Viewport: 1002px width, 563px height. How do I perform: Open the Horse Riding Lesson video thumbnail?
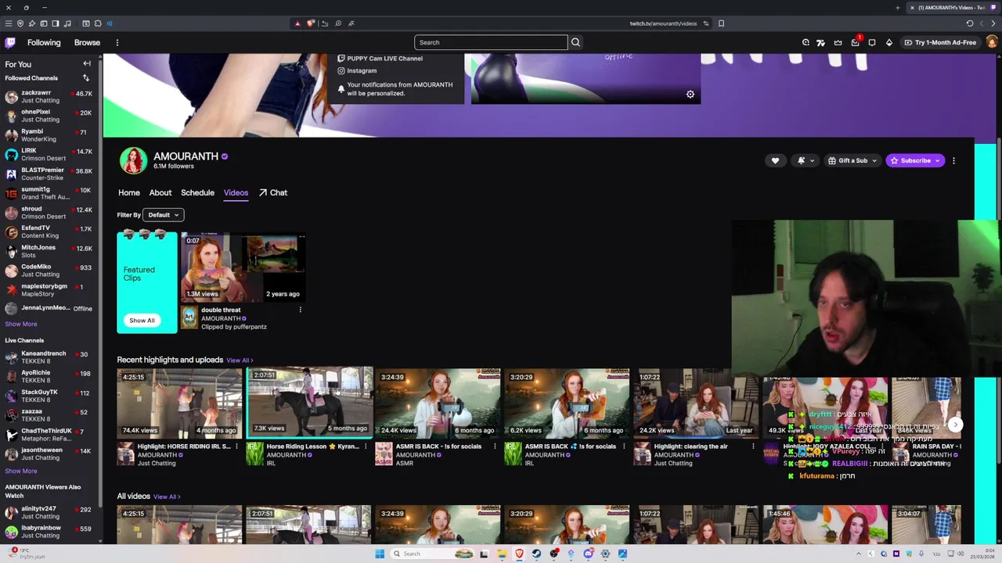pyautogui.click(x=309, y=403)
